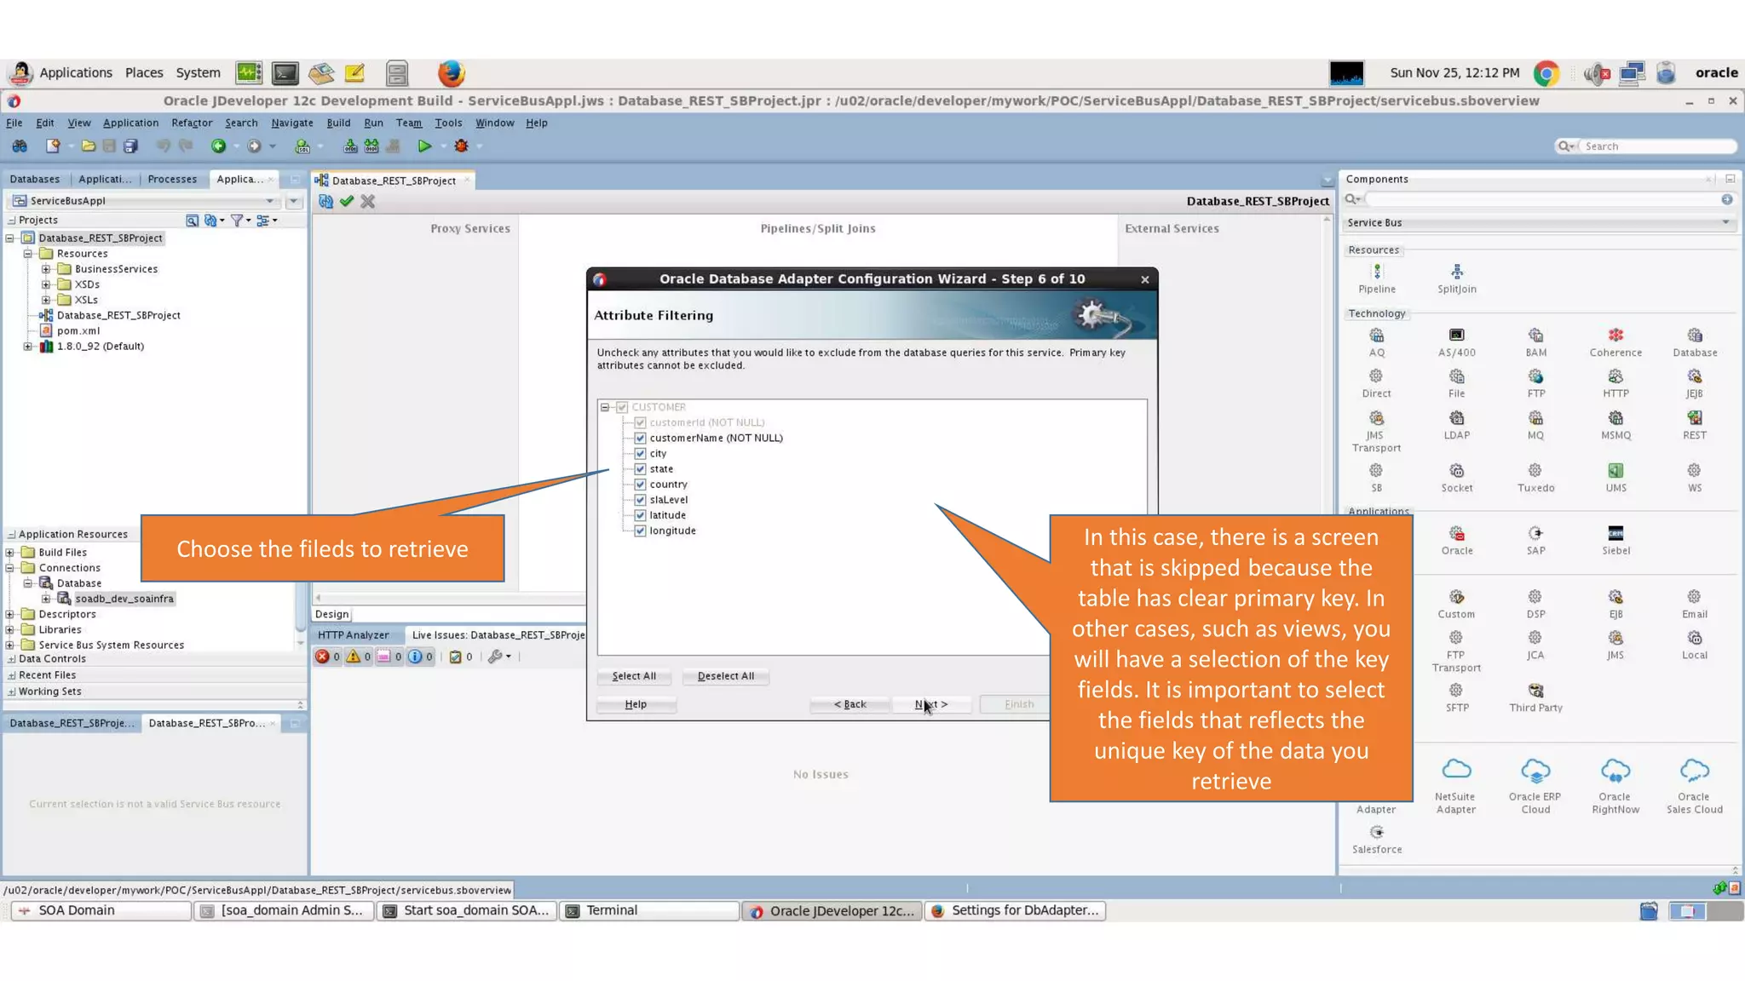Switch to the Processes tab
1745x981 pixels.
click(x=172, y=179)
